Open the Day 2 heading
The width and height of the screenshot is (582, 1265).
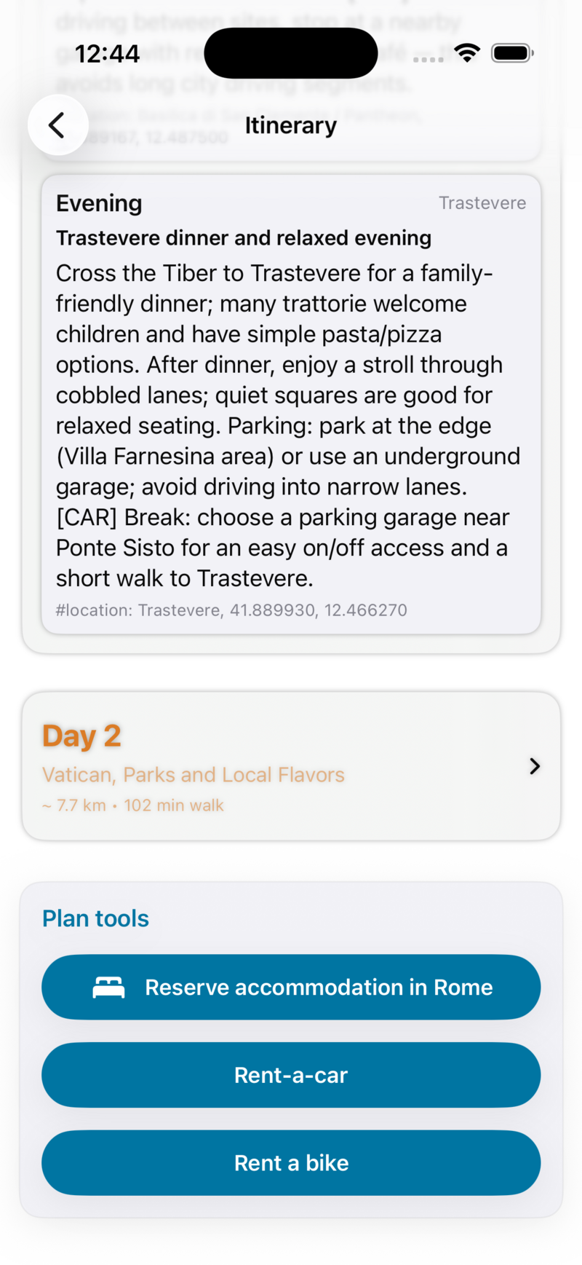click(x=81, y=736)
